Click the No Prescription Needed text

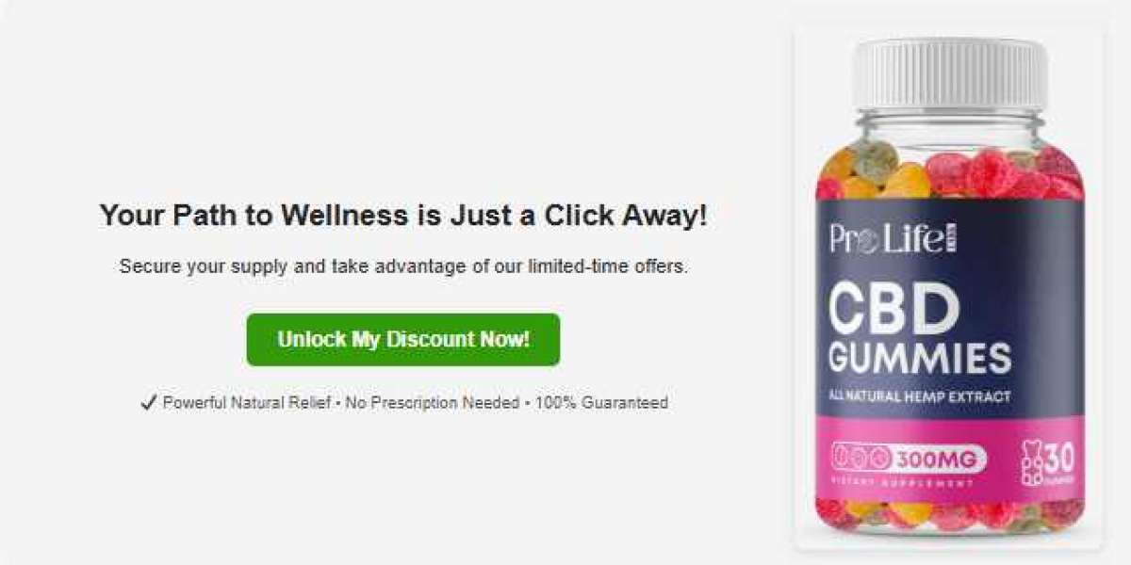pyautogui.click(x=432, y=403)
